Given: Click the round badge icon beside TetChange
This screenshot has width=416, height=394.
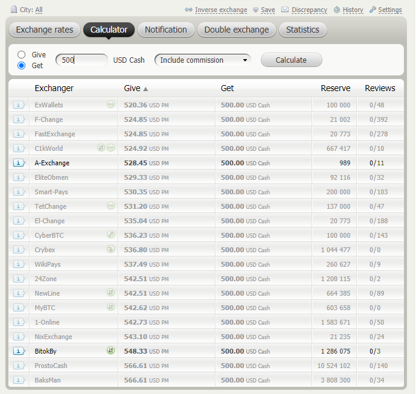Looking at the screenshot, I should pyautogui.click(x=110, y=206).
